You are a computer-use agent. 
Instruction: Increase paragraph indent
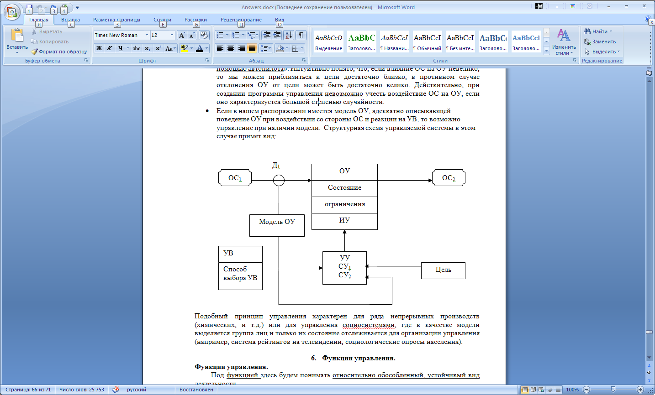point(277,35)
